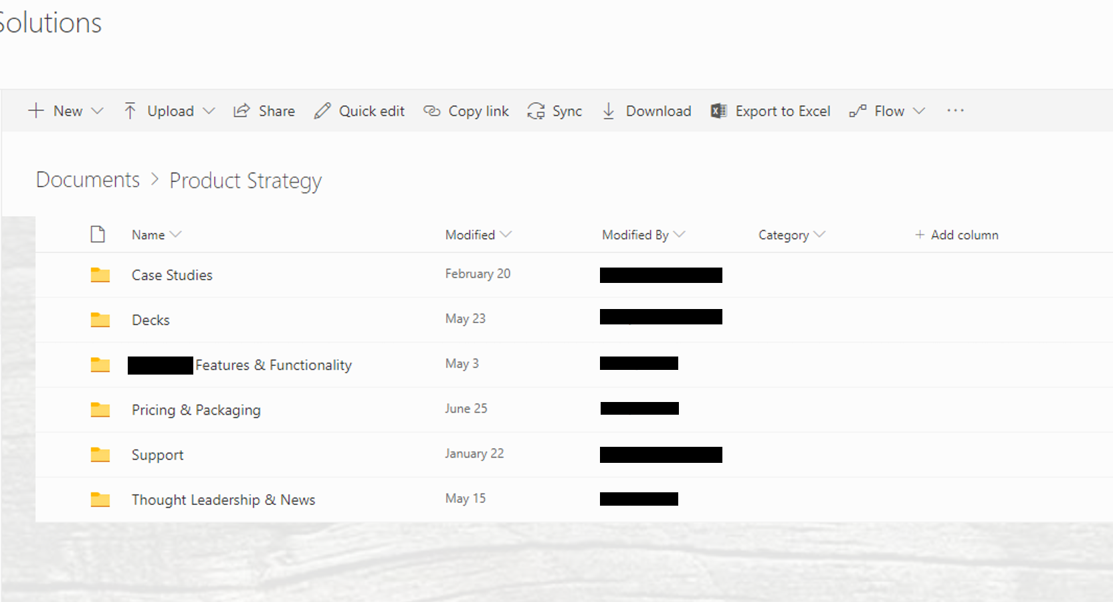Open the Pricing & Packaging folder
1113x602 pixels.
[196, 410]
